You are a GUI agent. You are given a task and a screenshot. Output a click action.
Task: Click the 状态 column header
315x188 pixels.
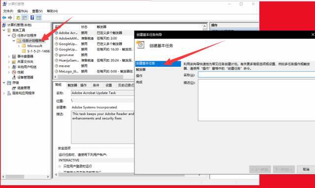click(x=84, y=27)
